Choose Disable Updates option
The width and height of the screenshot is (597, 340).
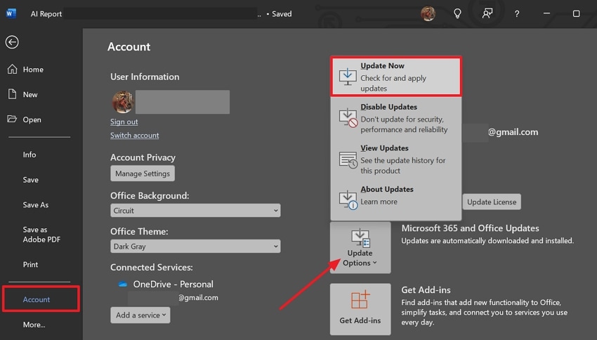point(396,118)
